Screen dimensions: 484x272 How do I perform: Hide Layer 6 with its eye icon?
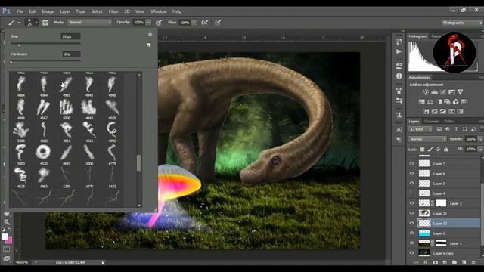point(411,173)
